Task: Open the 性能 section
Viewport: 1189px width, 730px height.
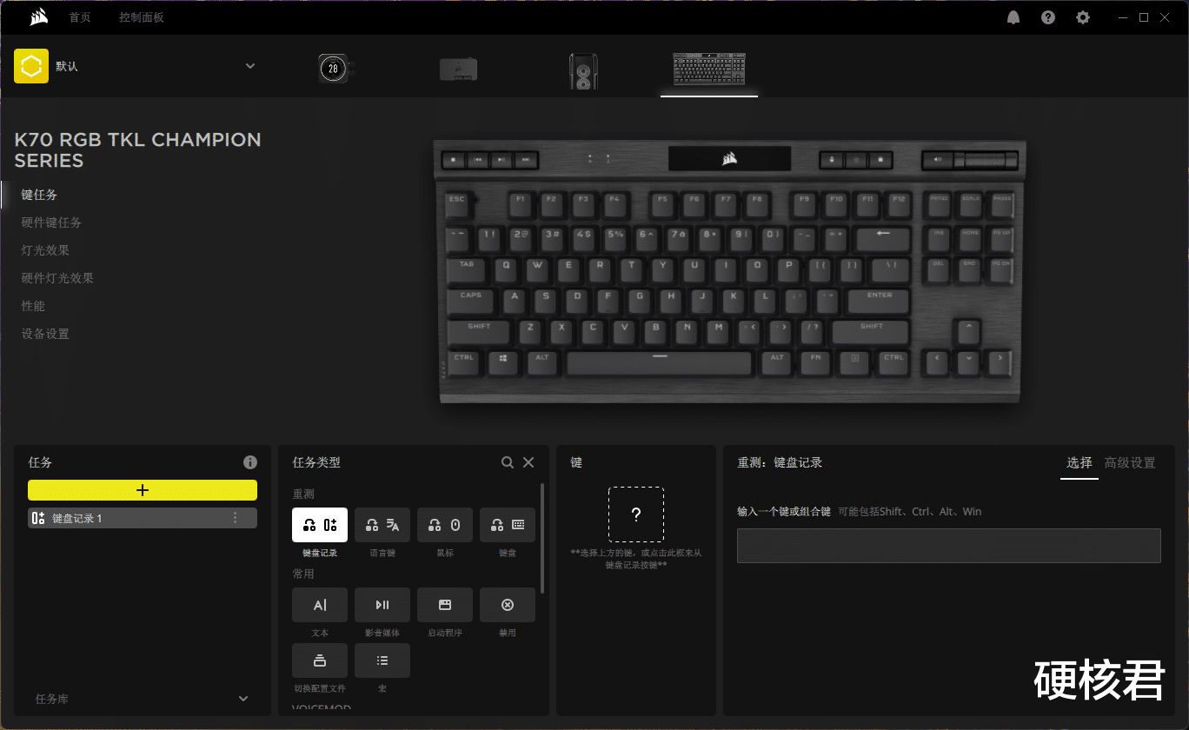Action: pyautogui.click(x=33, y=306)
